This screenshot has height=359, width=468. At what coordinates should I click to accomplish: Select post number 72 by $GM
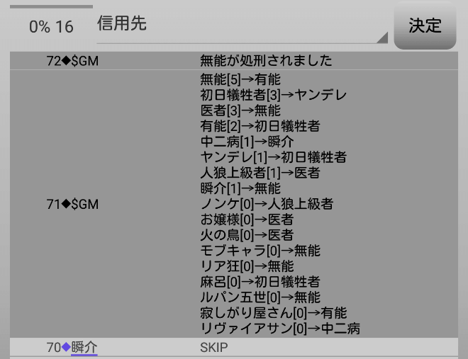(x=72, y=61)
